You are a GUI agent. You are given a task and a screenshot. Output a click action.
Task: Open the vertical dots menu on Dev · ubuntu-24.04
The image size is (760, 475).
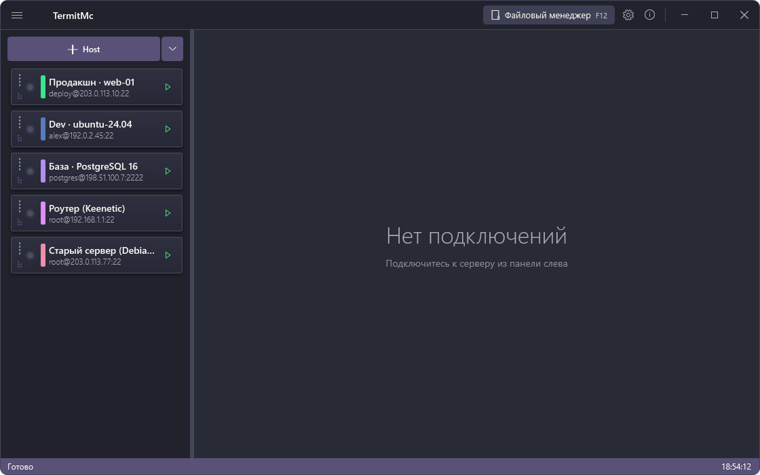click(x=20, y=122)
